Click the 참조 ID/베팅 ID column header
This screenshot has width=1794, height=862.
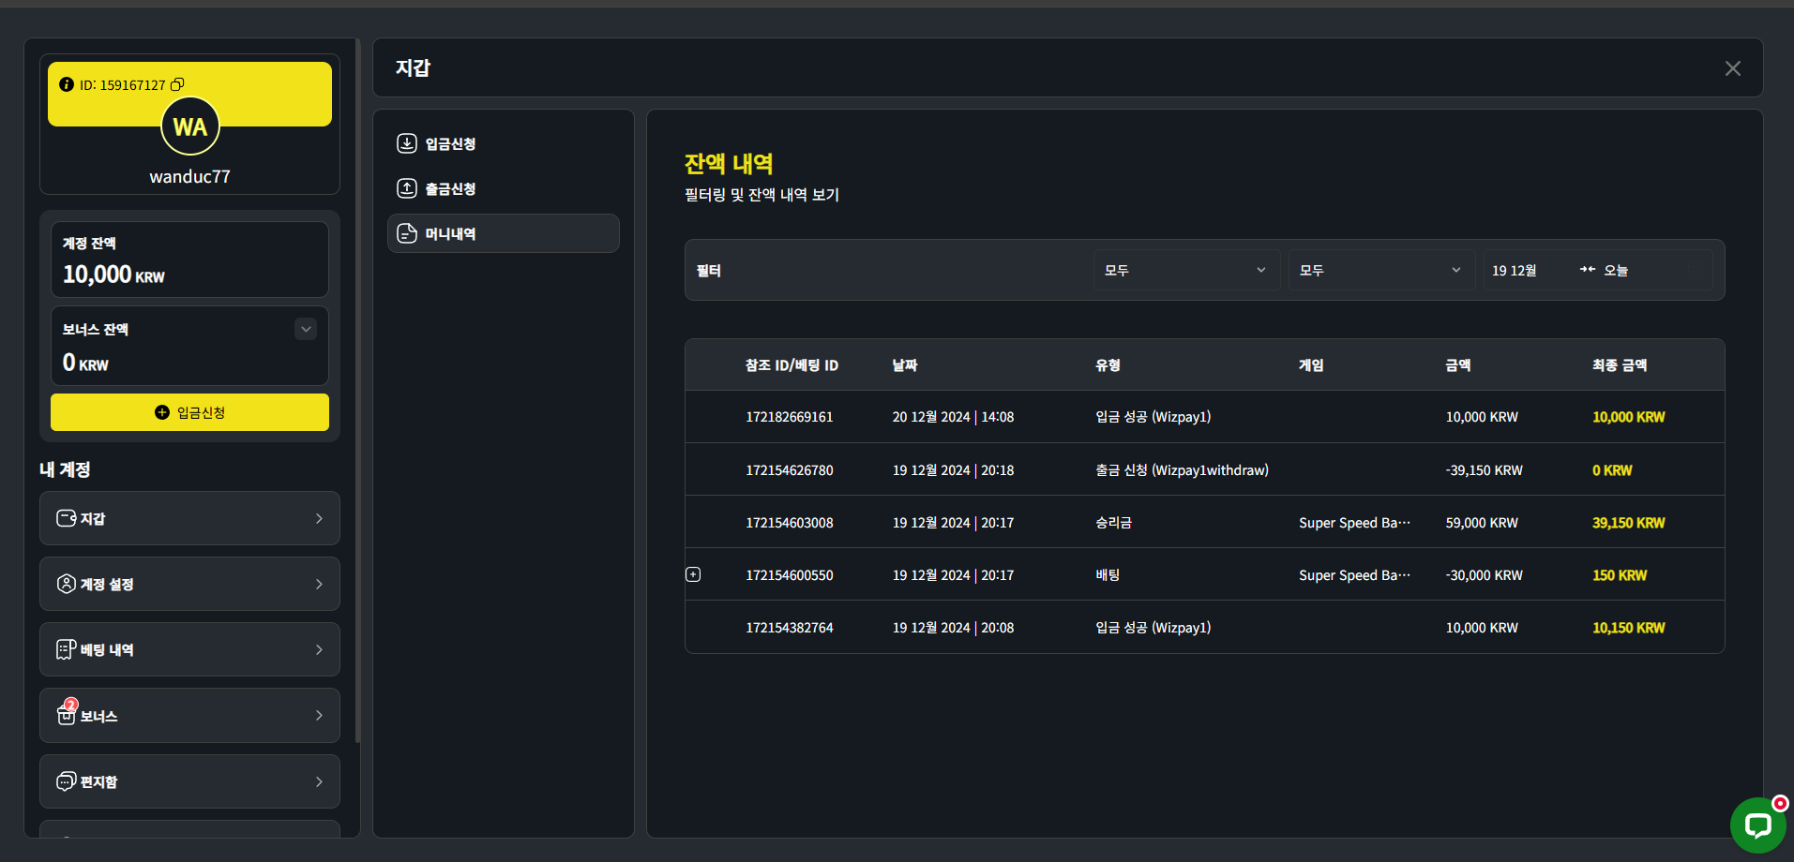791,365
